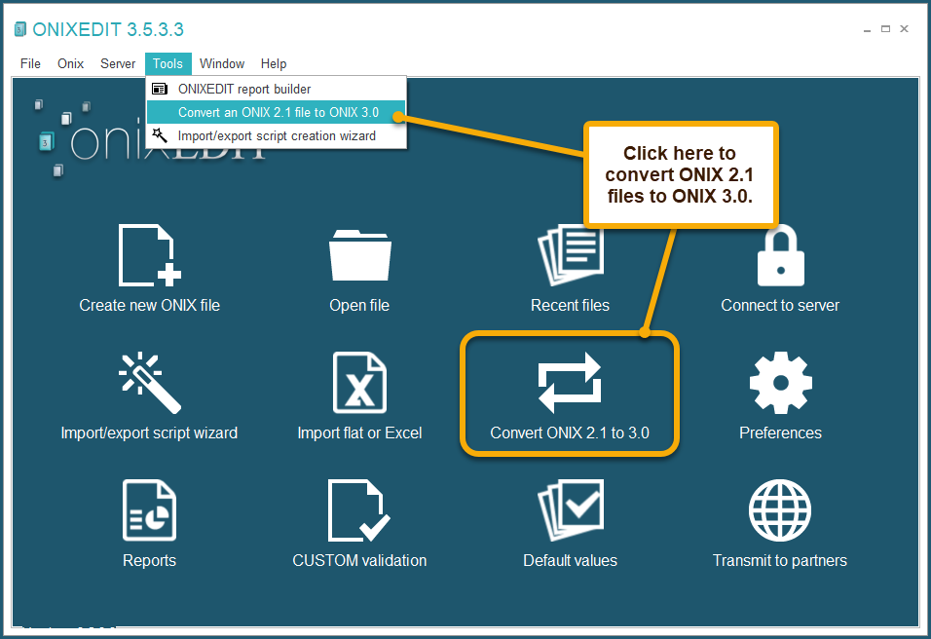This screenshot has width=931, height=639.
Task: Select ONIXEDIT report builder menu entry
Action: (277, 89)
